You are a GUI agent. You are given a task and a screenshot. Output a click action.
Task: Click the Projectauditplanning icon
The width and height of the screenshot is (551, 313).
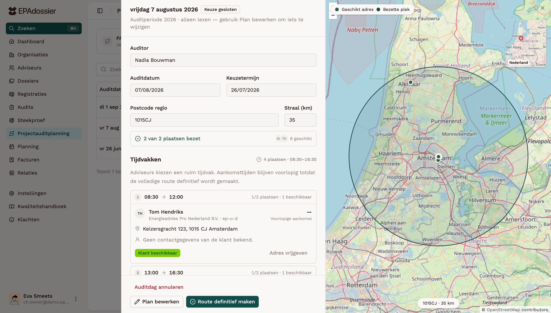[x=11, y=134]
